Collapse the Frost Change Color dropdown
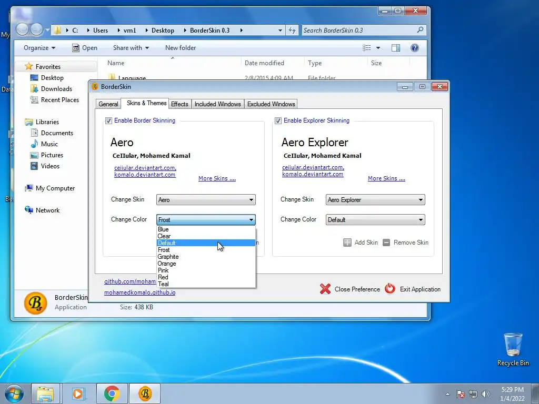Viewport: 539px width, 404px height. tap(206, 219)
